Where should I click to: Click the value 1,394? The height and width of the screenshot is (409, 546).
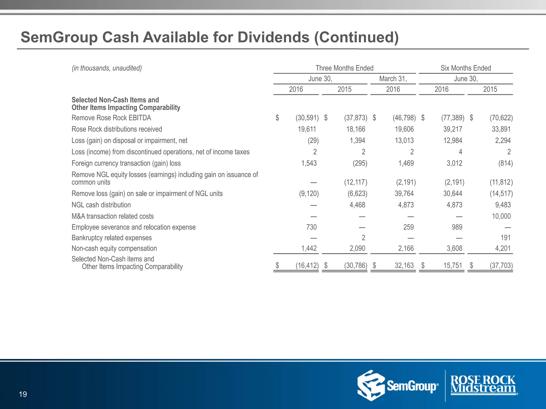click(358, 141)
